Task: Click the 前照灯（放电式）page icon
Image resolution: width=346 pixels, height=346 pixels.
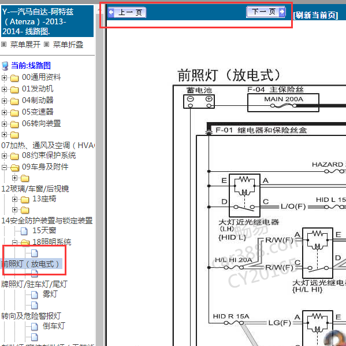Action: click(x=35, y=253)
